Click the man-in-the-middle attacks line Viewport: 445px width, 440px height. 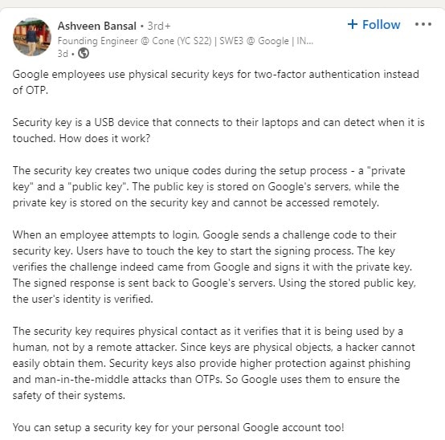tap(206, 379)
